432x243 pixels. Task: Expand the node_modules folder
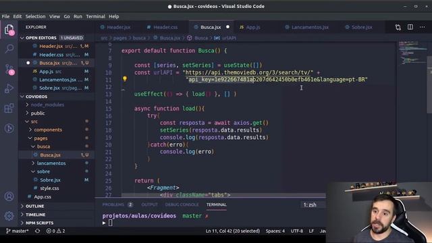point(57,105)
